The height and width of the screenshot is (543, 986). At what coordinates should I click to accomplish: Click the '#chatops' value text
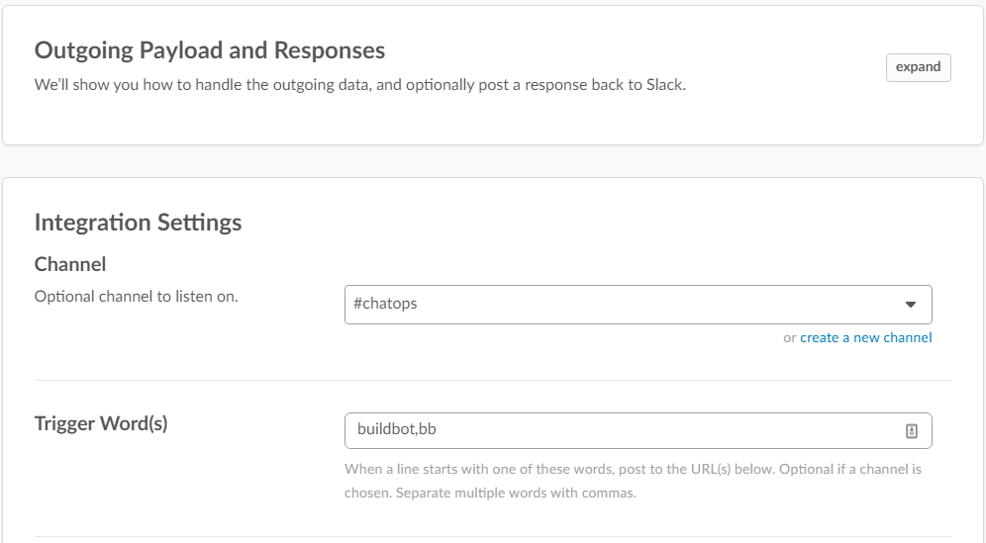pos(385,304)
